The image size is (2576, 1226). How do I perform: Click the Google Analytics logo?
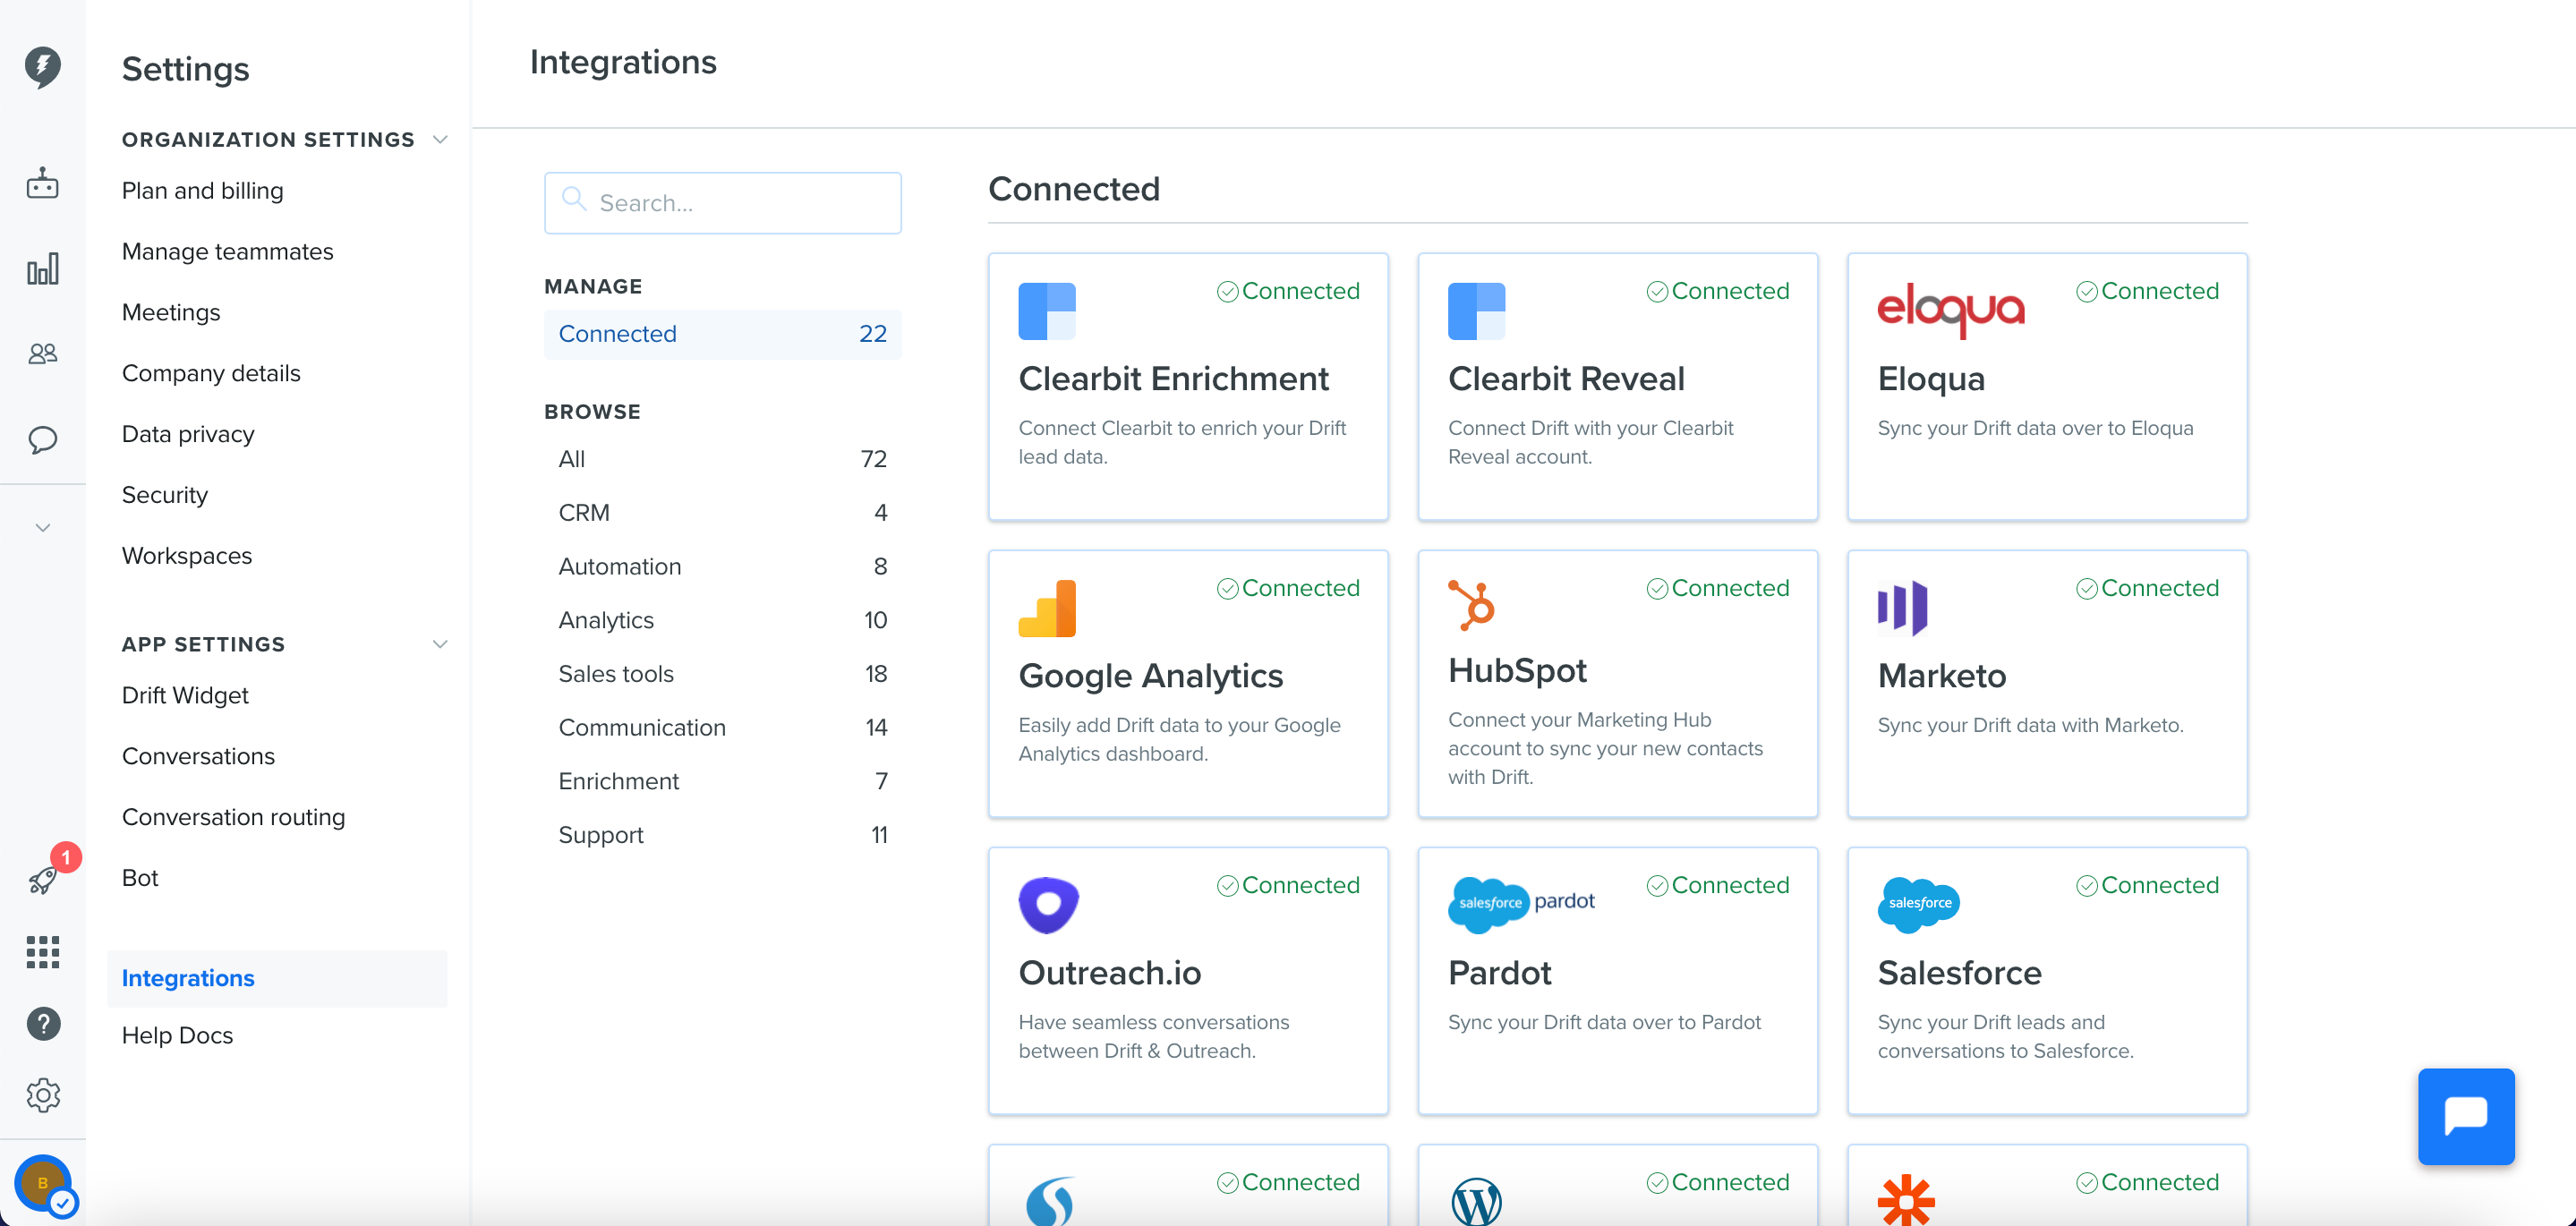pyautogui.click(x=1047, y=608)
